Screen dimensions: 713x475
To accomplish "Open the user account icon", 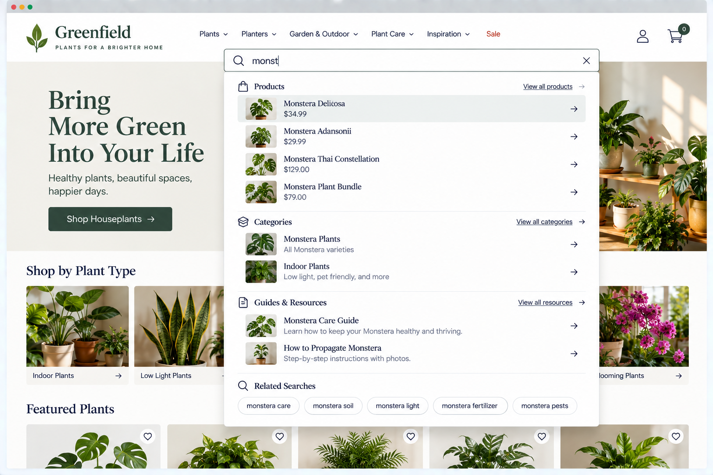I will pyautogui.click(x=642, y=36).
